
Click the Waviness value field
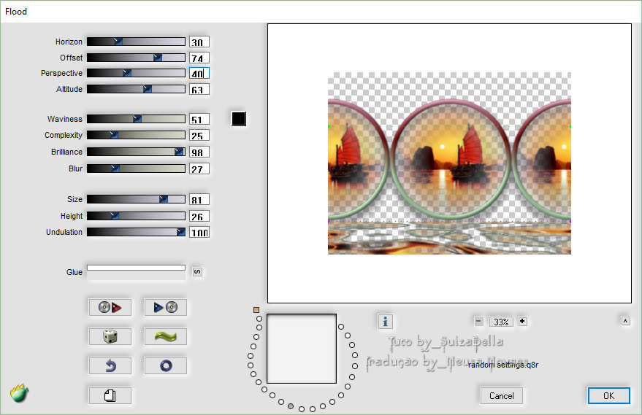click(199, 120)
